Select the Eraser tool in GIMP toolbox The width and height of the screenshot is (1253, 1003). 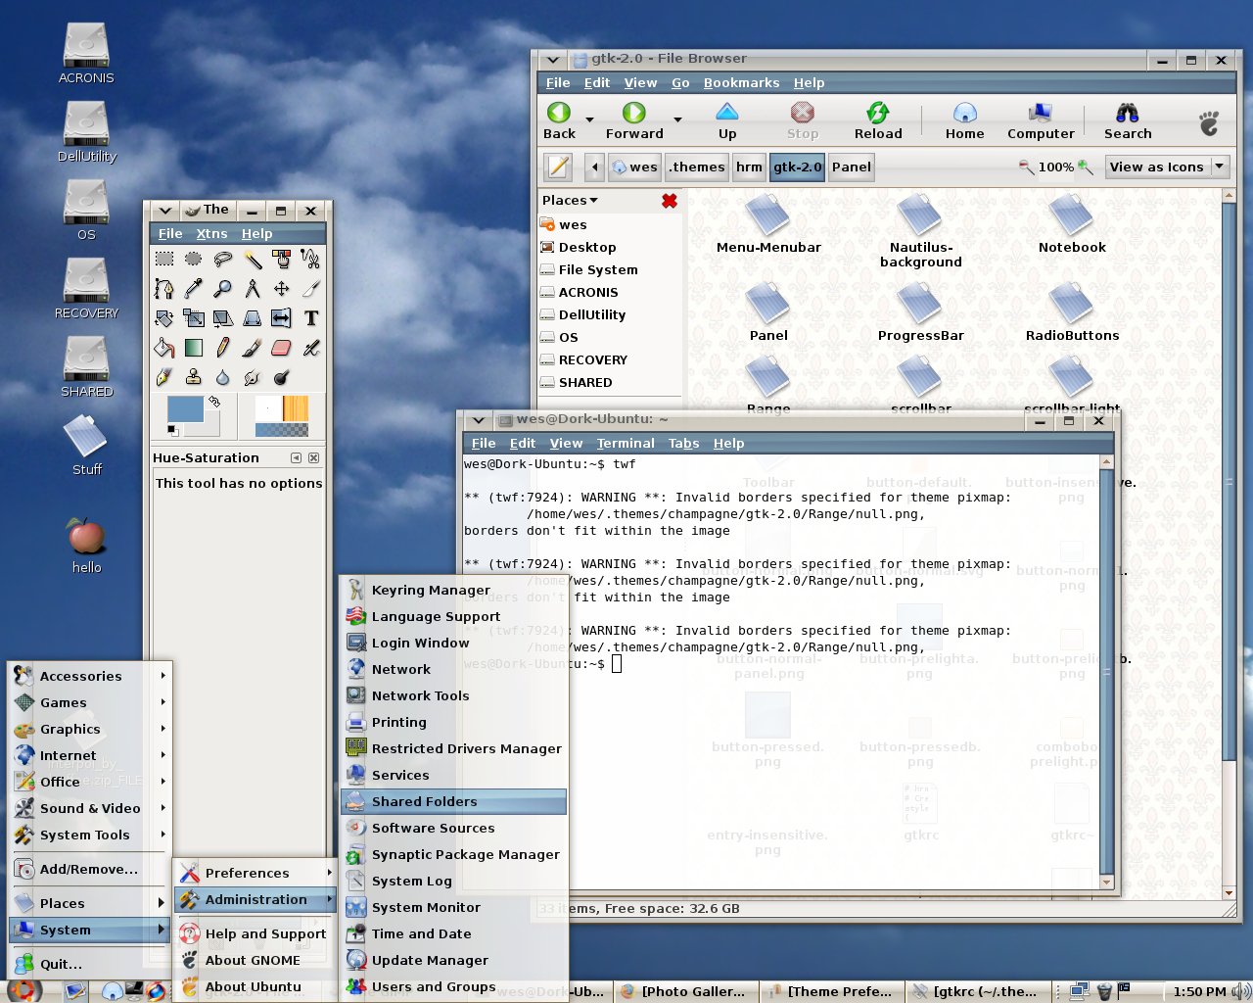click(282, 348)
